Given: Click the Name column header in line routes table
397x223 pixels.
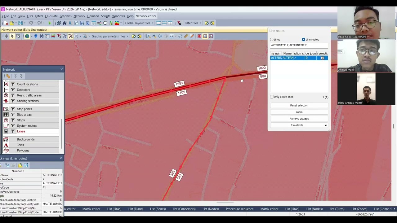Looking at the screenshot, I should pyautogui.click(x=287, y=54).
